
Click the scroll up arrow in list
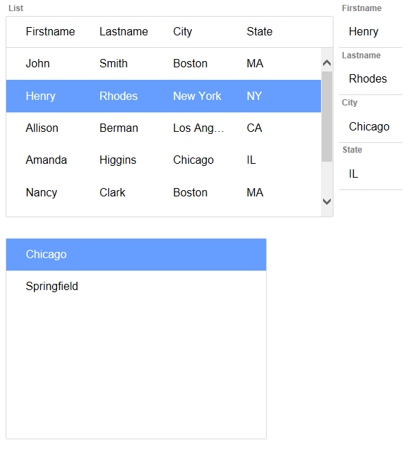pos(327,62)
